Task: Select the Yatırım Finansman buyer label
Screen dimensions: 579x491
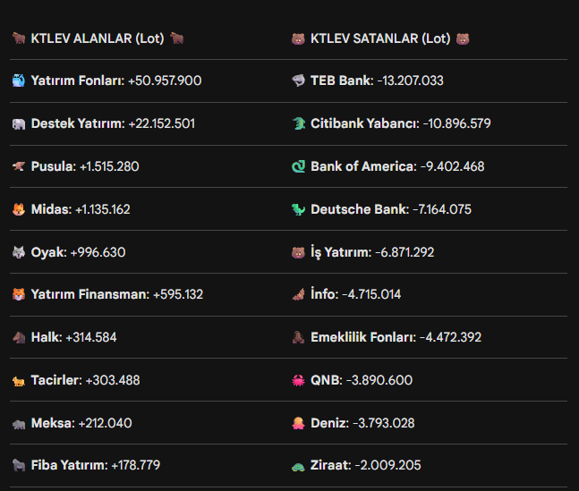Action: click(x=89, y=294)
